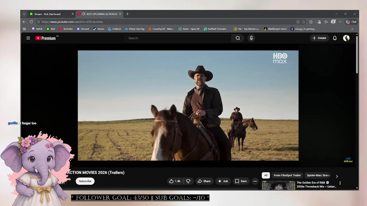Open the tab actions dropdown arrow
Screen dimensions: 367x206
point(24,14)
